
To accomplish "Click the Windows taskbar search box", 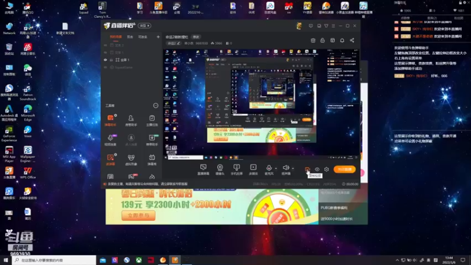I will (54, 260).
